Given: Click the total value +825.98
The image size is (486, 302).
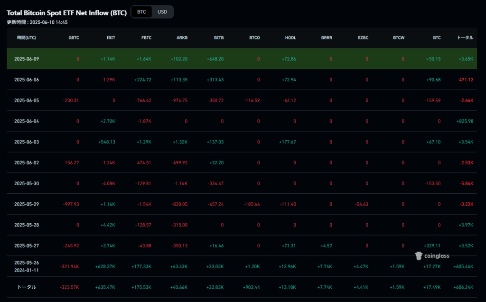Looking at the screenshot, I should coord(465,121).
